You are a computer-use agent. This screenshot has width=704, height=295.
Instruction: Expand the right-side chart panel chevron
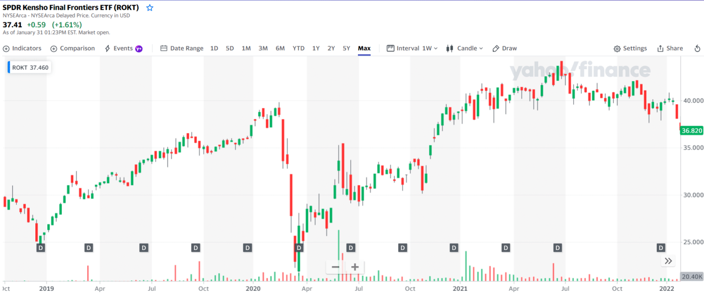668,261
